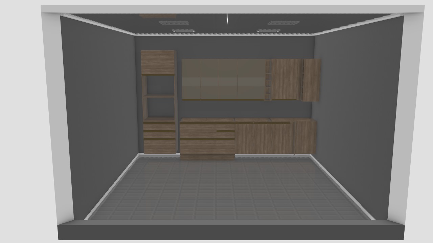433x243 pixels.
Task: Select the glass-door upper wall cabinet
Action: coord(224,80)
